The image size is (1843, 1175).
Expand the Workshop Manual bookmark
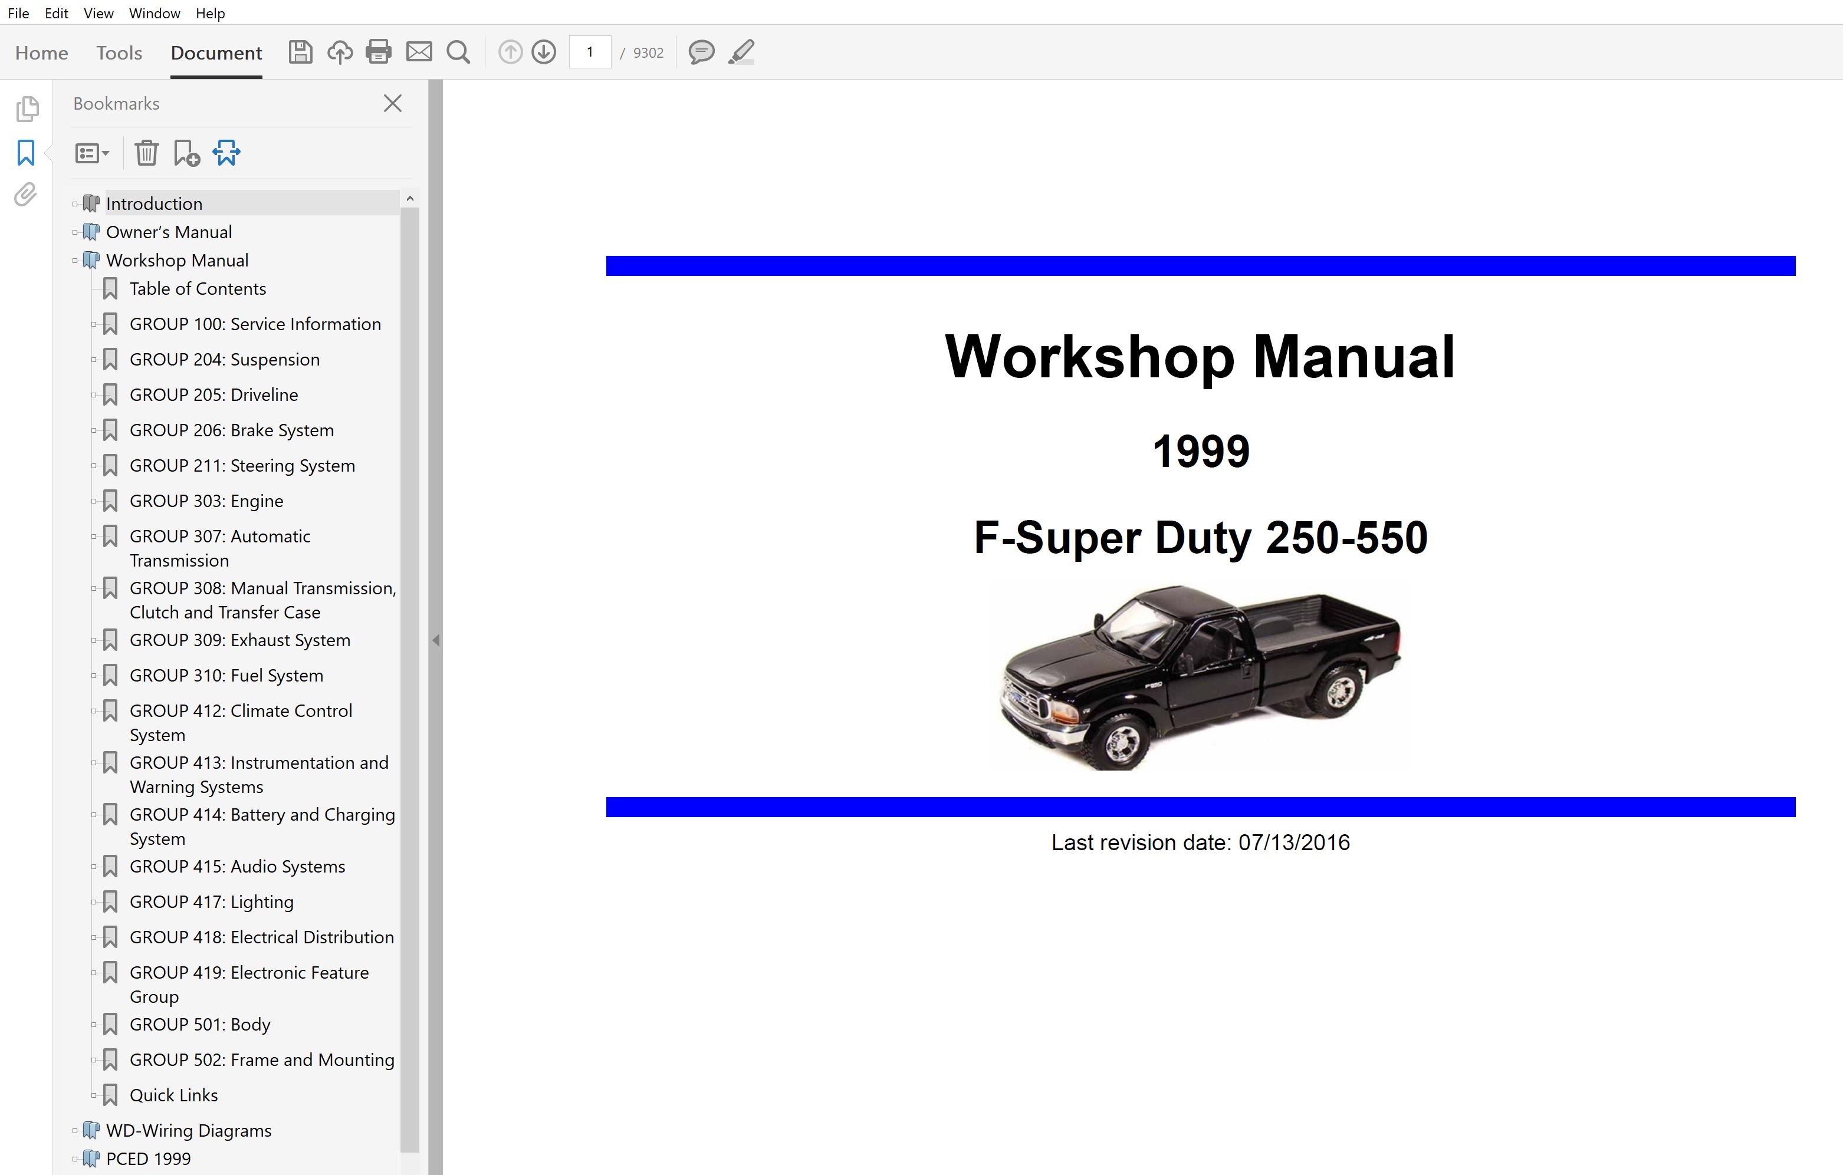tap(74, 260)
